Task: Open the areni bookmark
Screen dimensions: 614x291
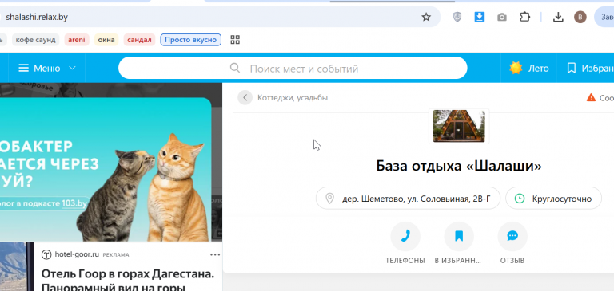Action: [77, 39]
